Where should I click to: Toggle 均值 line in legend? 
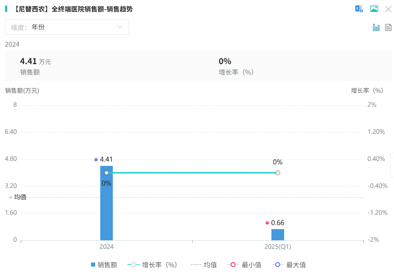(x=204, y=265)
